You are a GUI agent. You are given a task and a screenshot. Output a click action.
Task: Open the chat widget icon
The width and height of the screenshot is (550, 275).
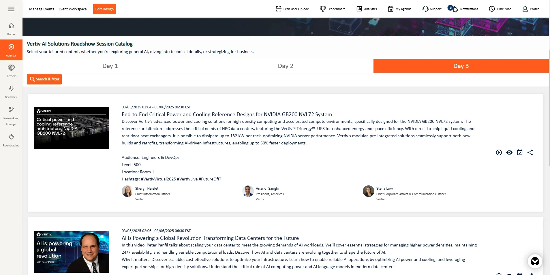click(535, 261)
